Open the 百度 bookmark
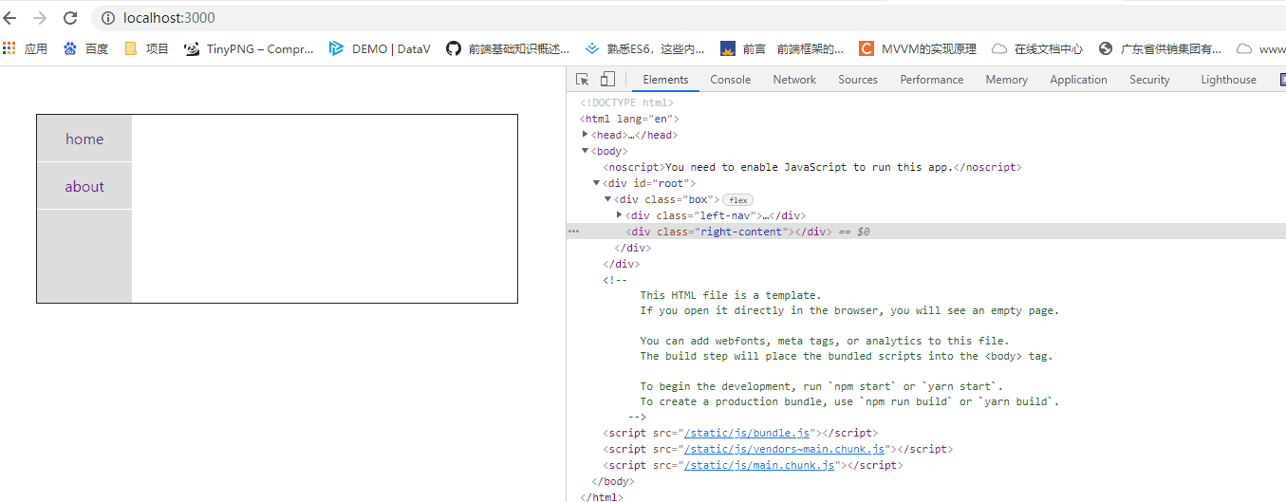 coord(85,49)
